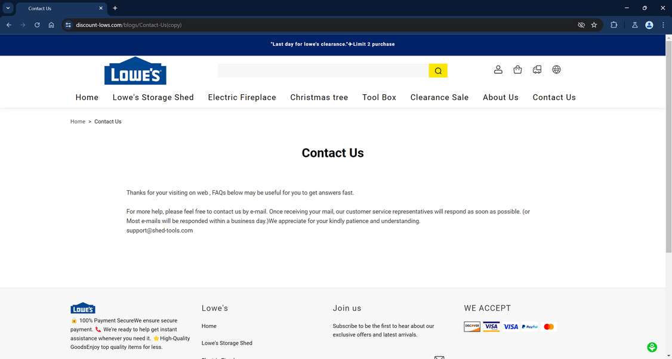Image resolution: width=672 pixels, height=359 pixels.
Task: Click the page vertical scrollbar
Action: tap(668, 146)
